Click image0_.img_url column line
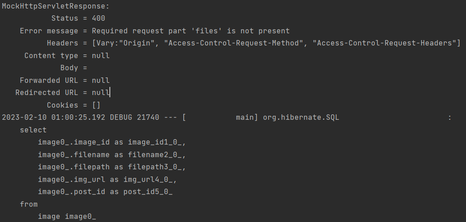Viewport: 466px width, 222px height. (107, 180)
